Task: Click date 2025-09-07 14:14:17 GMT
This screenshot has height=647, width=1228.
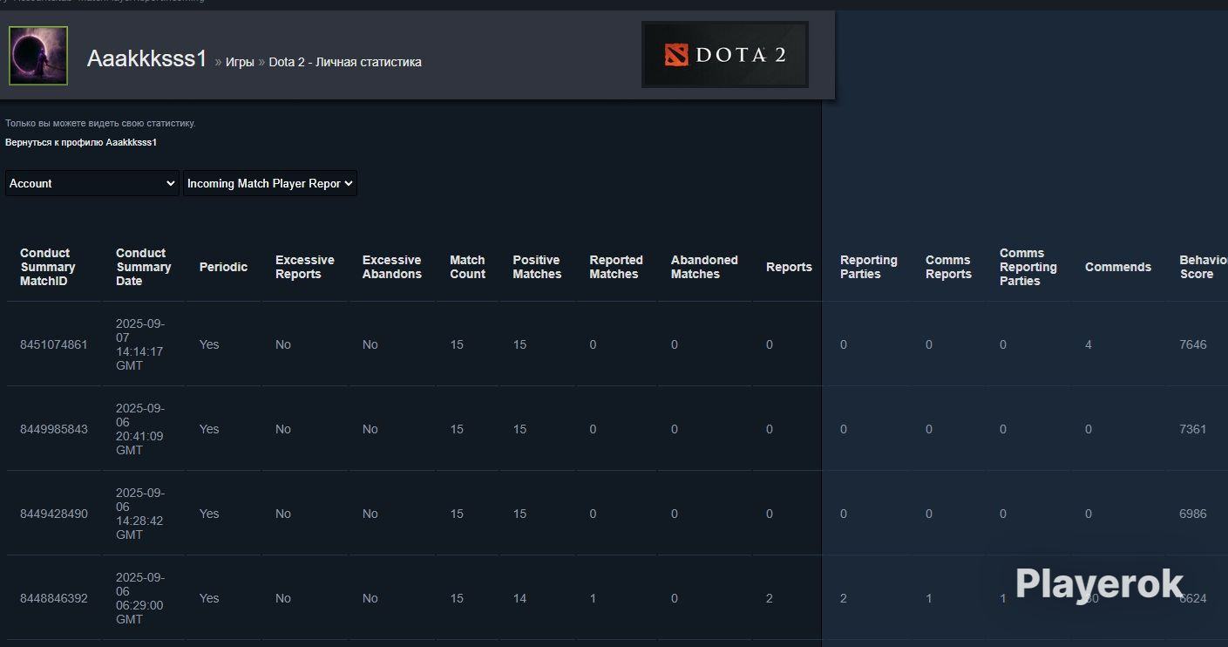Action: pyautogui.click(x=140, y=344)
